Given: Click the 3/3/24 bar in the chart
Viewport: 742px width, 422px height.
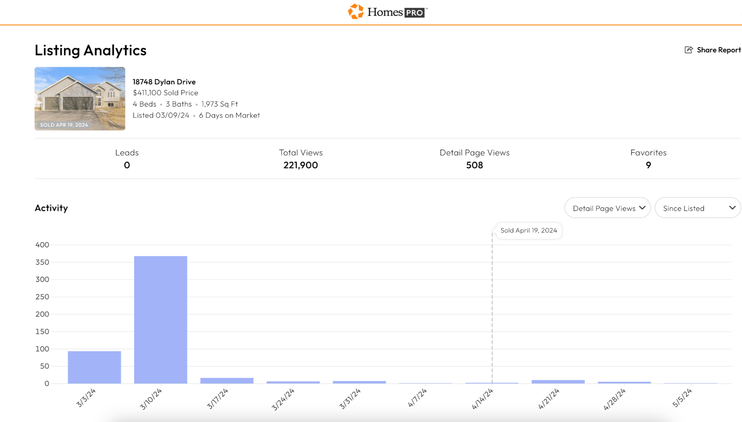Looking at the screenshot, I should (94, 367).
